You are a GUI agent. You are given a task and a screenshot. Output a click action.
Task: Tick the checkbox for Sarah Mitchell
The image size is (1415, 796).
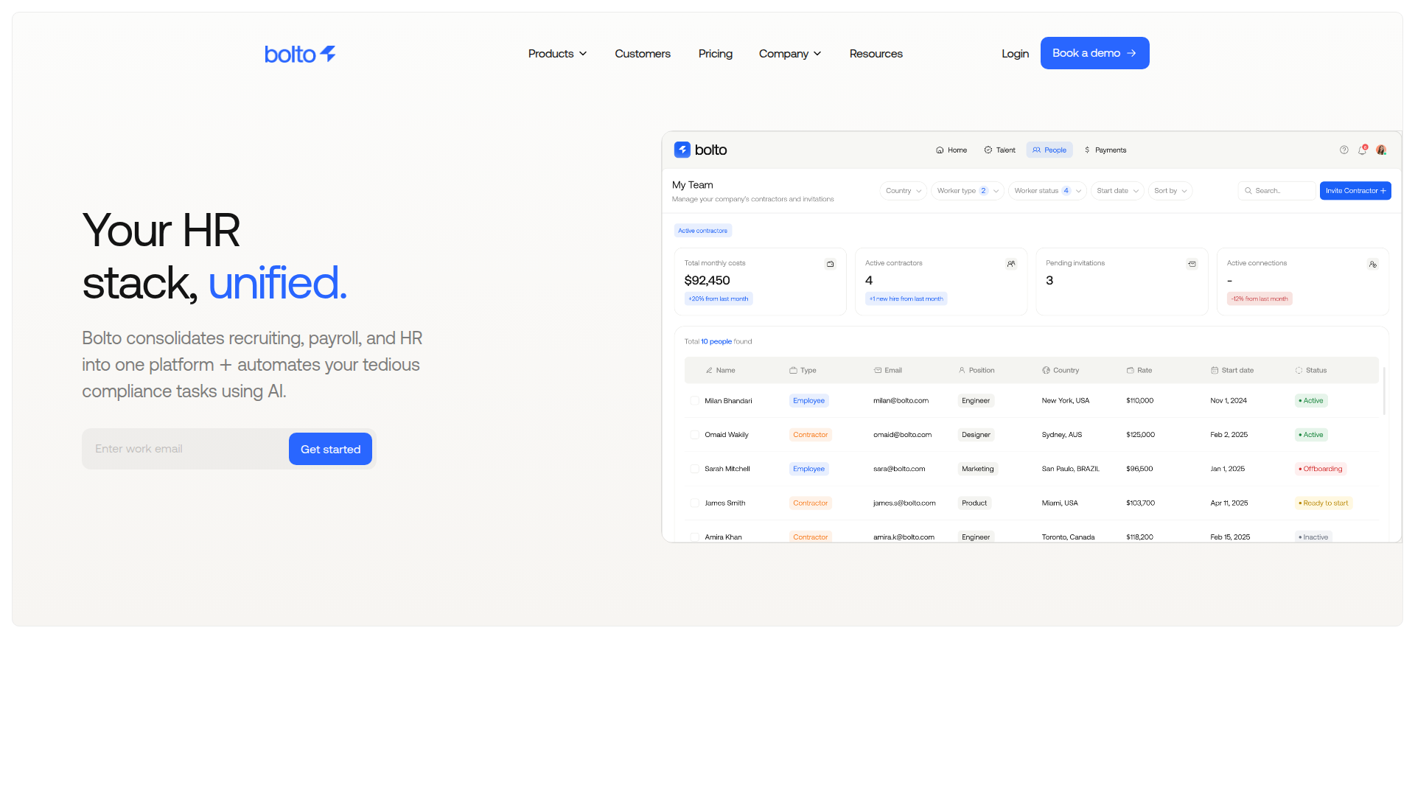coord(694,469)
